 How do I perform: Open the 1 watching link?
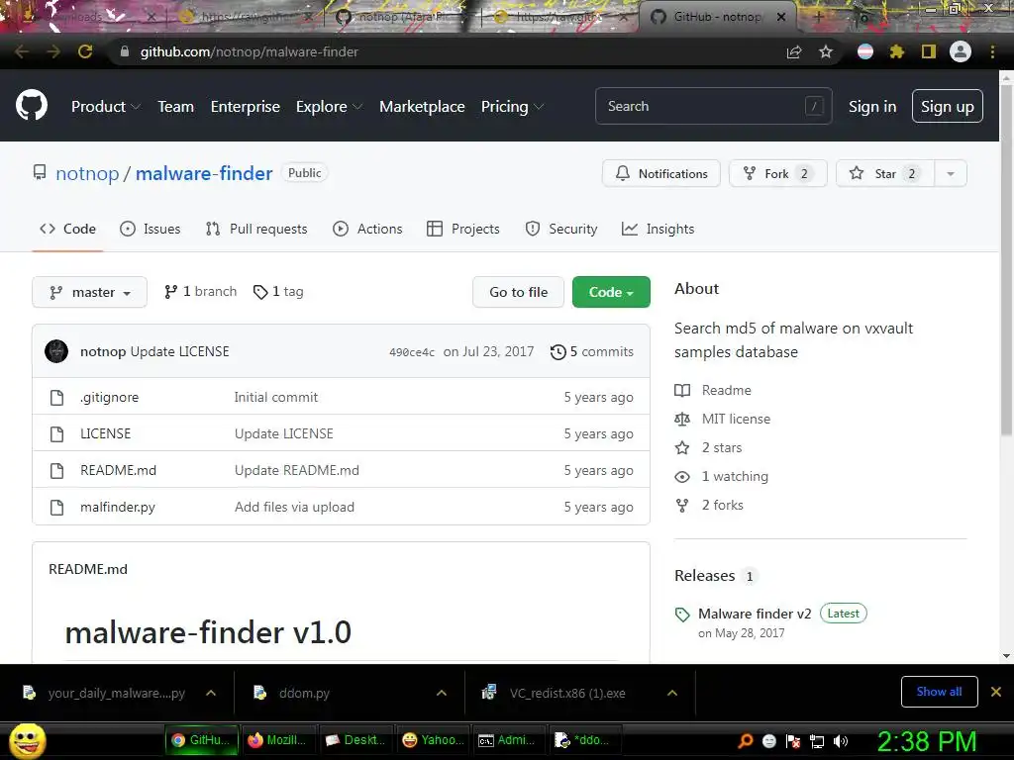tap(735, 476)
